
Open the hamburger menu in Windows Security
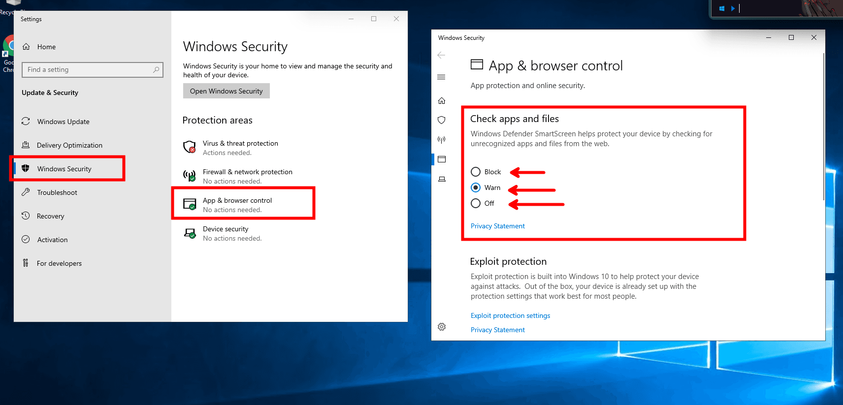(441, 77)
